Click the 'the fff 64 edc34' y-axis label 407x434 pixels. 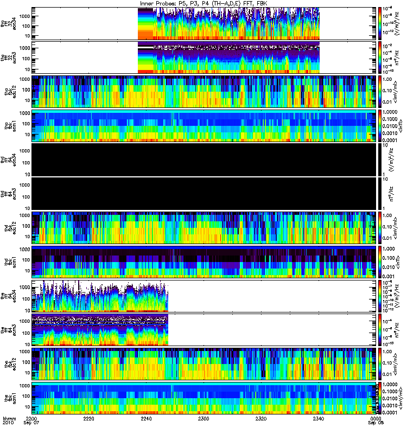pyautogui.click(x=8, y=296)
